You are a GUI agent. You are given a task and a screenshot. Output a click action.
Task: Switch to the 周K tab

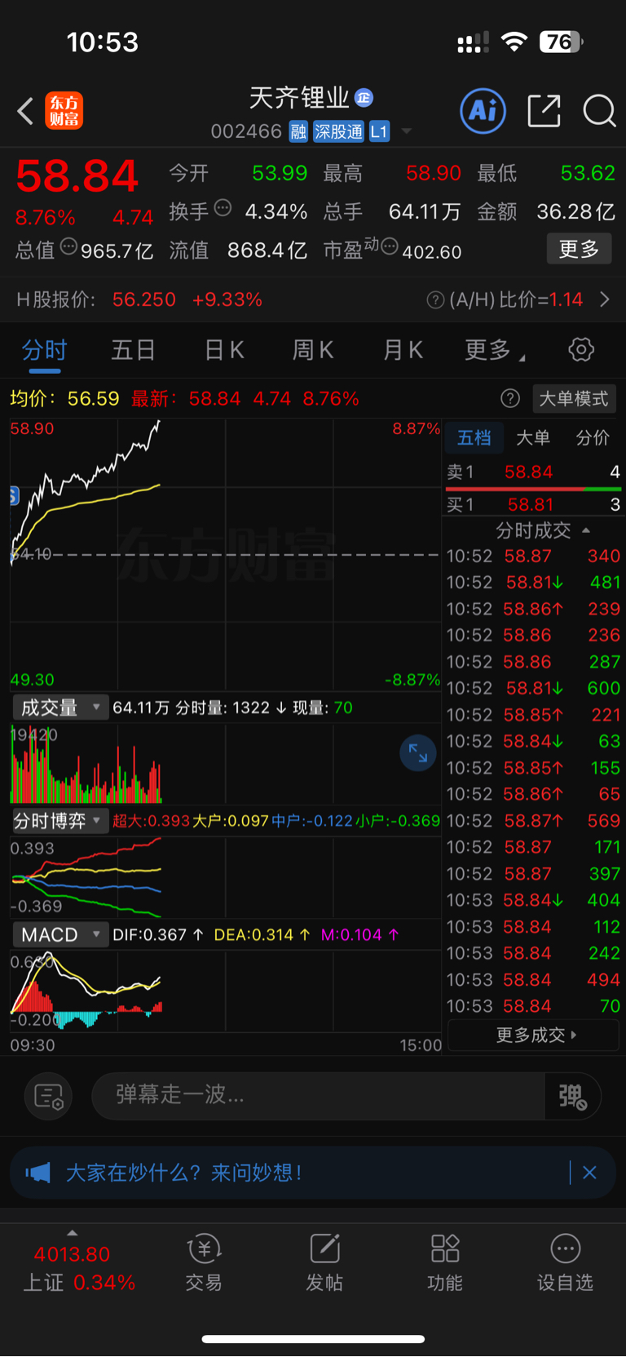click(x=313, y=351)
